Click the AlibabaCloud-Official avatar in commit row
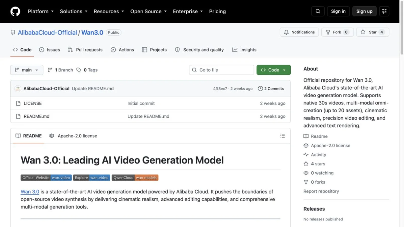Screen dimensions: 404x227 (x=18, y=89)
